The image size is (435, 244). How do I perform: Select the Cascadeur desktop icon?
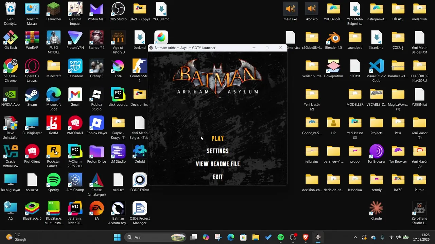tap(75, 69)
